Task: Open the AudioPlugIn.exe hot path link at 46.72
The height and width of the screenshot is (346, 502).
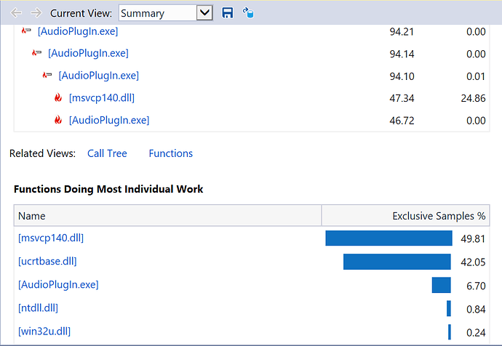Action: (x=109, y=120)
